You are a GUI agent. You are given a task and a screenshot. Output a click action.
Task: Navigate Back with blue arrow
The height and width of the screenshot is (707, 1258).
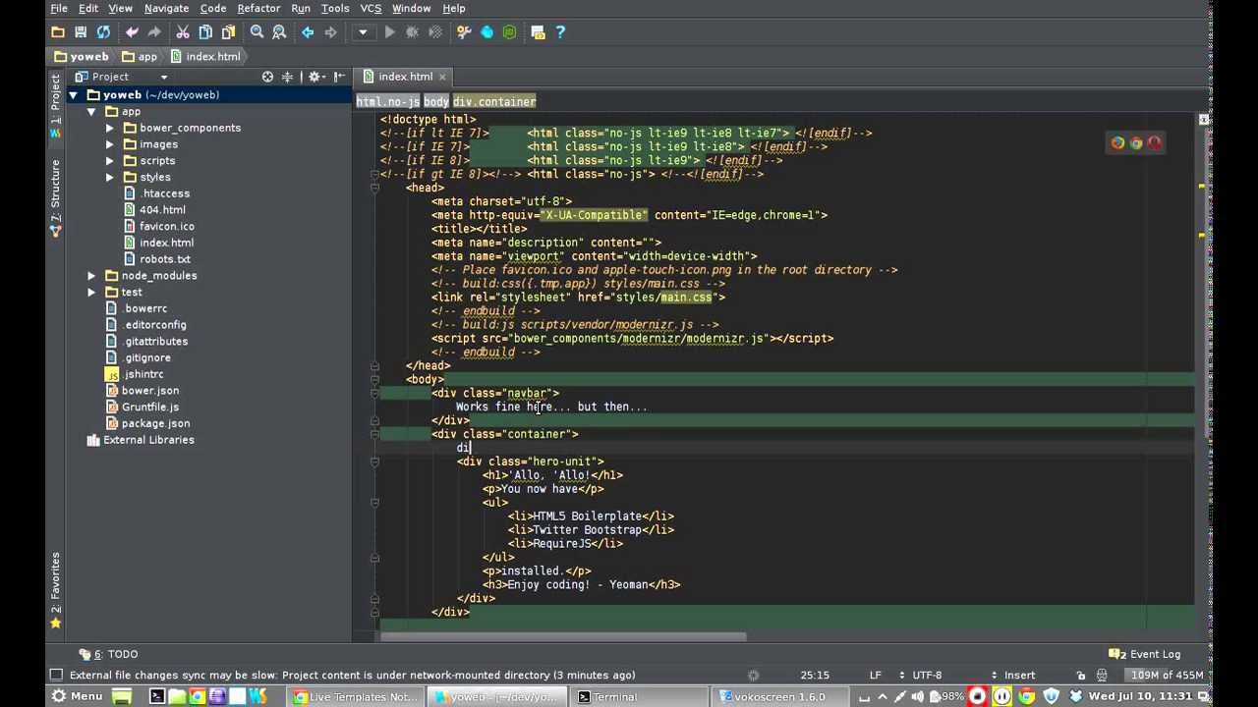[308, 32]
